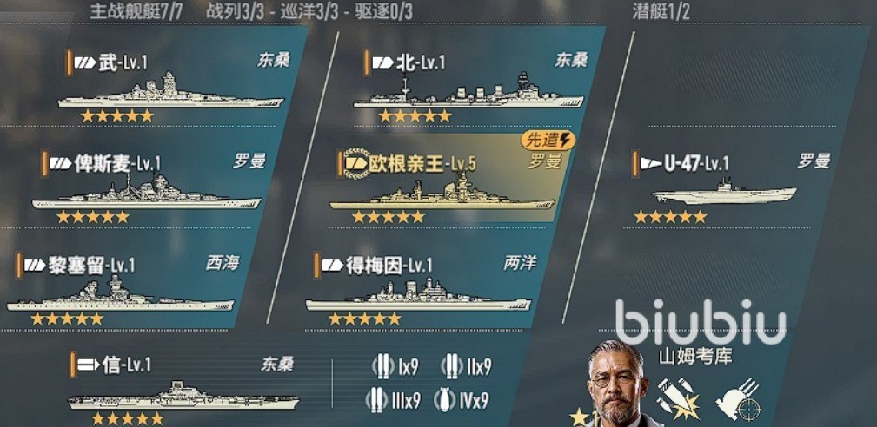Select the 俾斯麦 battleship silhouette
Viewport: 877px width, 427px height.
[147, 193]
